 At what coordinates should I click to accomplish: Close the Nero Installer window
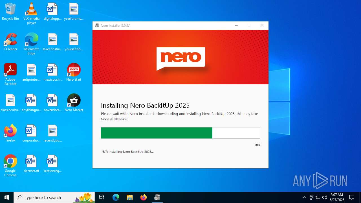(x=262, y=25)
